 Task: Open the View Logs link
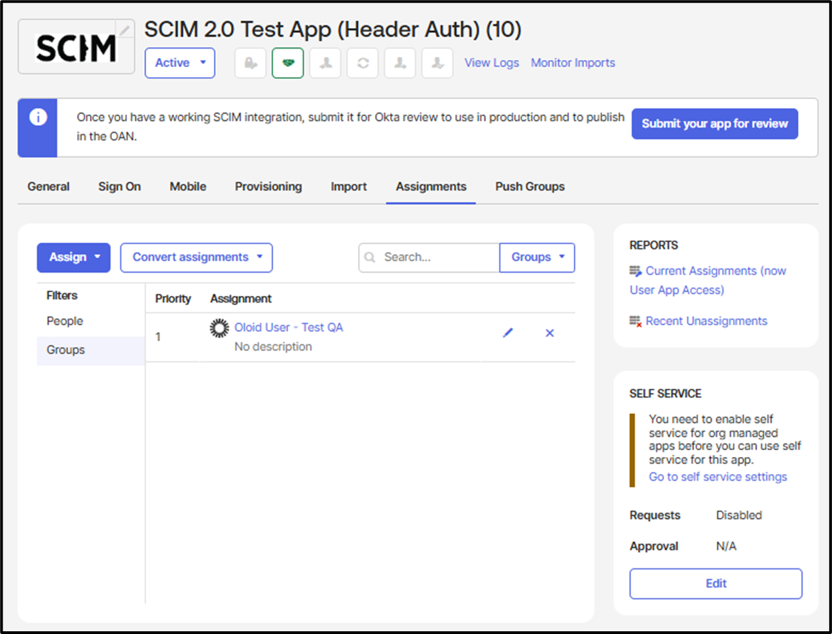pyautogui.click(x=492, y=63)
